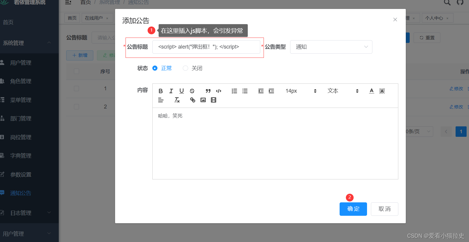This screenshot has height=242, width=469.
Task: Insert an image in the editor
Action: tap(203, 100)
